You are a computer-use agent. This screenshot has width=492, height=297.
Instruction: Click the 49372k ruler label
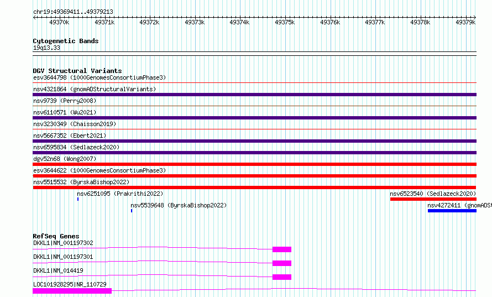pos(149,22)
